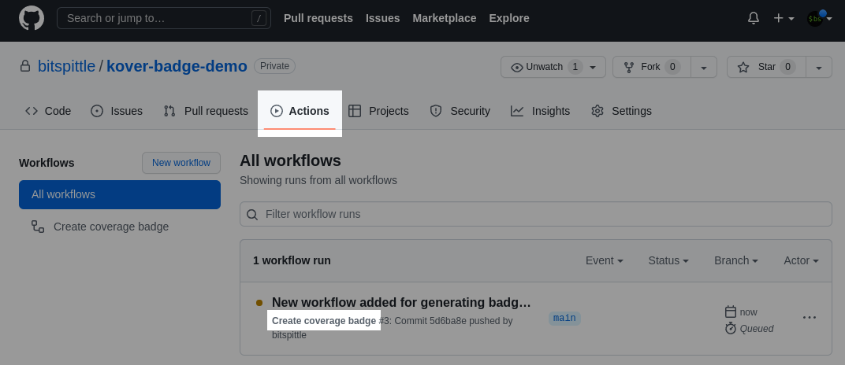The height and width of the screenshot is (365, 845).
Task: Open the run's three-dot options menu
Action: coord(810,318)
